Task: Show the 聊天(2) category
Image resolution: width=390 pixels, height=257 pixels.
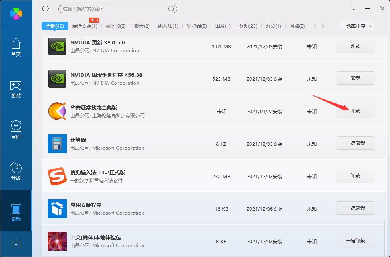Action: click(142, 26)
